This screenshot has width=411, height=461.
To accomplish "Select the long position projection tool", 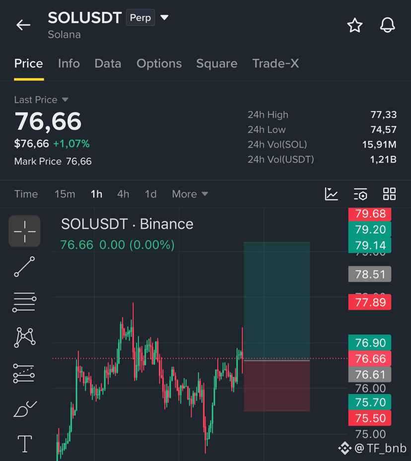I will (x=24, y=373).
